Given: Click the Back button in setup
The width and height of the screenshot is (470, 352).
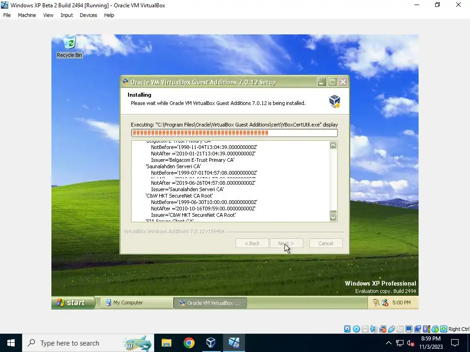Looking at the screenshot, I should (x=252, y=243).
